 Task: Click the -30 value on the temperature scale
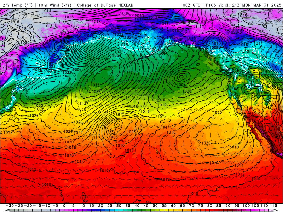click(x=10, y=206)
